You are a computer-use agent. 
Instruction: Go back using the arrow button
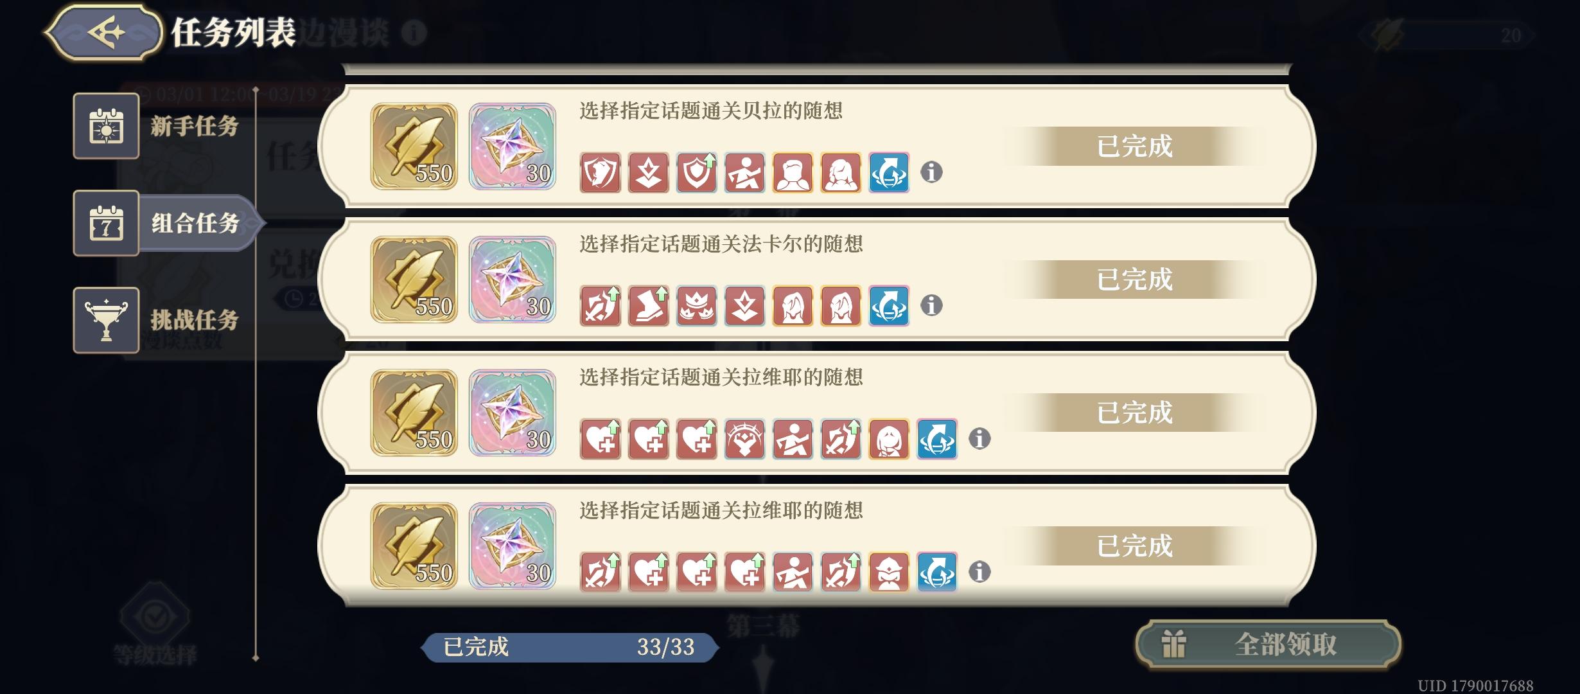(103, 32)
